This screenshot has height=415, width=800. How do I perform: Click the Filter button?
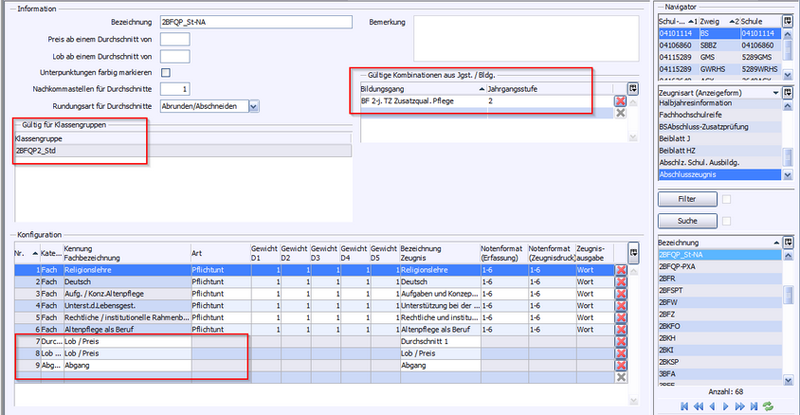pos(687,199)
